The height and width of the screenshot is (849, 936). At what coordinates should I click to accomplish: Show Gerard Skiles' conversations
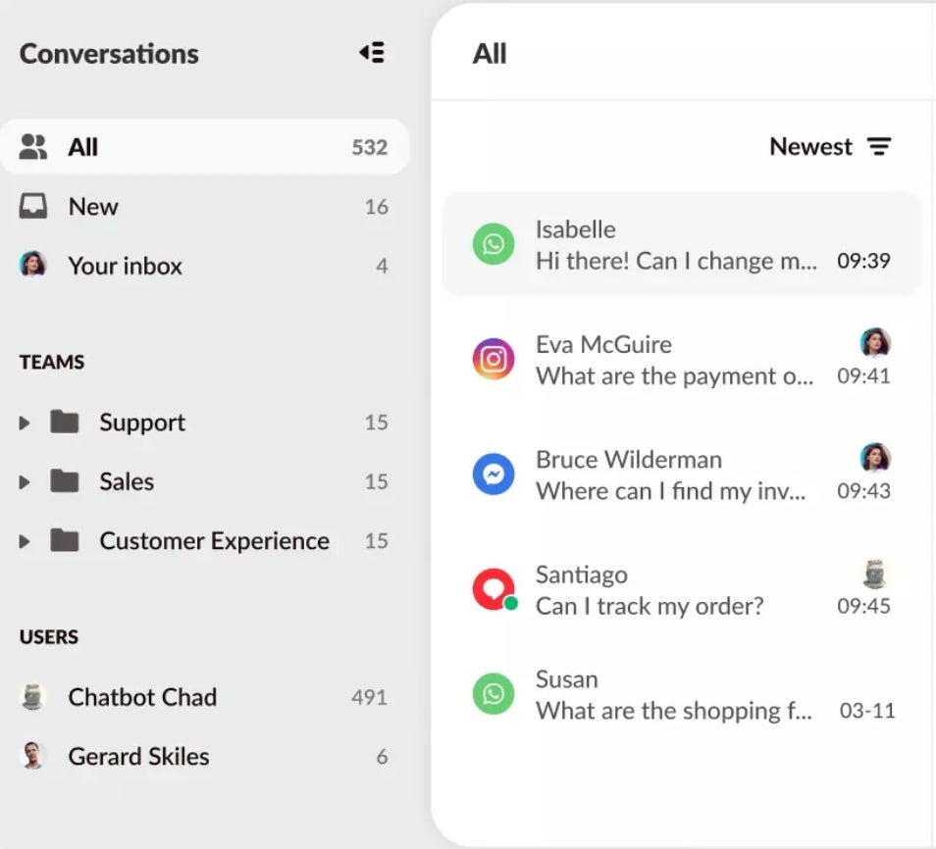click(x=138, y=757)
